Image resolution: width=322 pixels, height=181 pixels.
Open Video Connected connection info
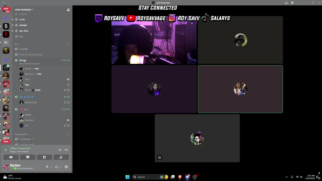coord(20,149)
